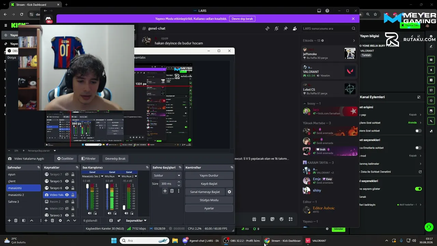
Task: Delete the scene transition in Sahne Geçişleri
Action: coord(172,191)
